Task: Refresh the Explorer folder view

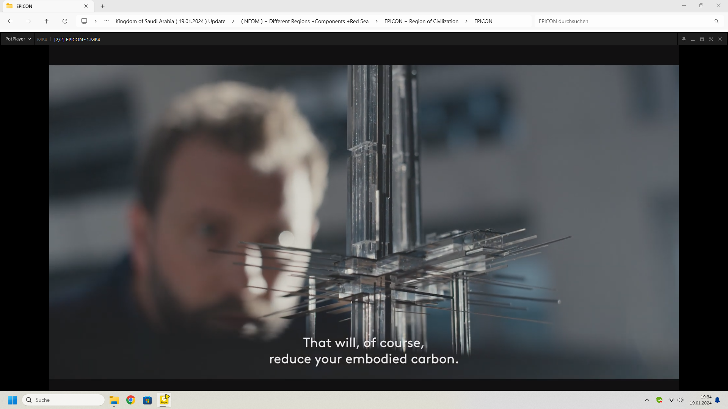Action: tap(65, 21)
